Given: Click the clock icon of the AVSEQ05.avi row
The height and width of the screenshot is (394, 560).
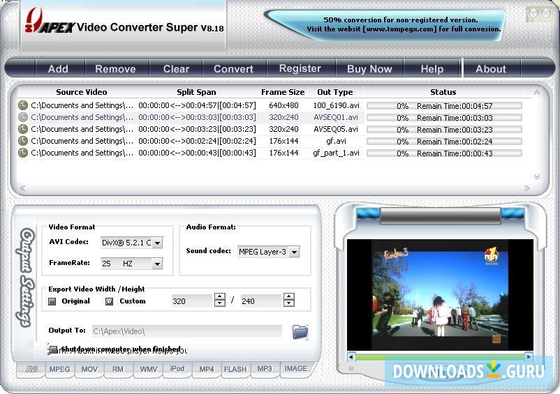Looking at the screenshot, I should click(23, 129).
